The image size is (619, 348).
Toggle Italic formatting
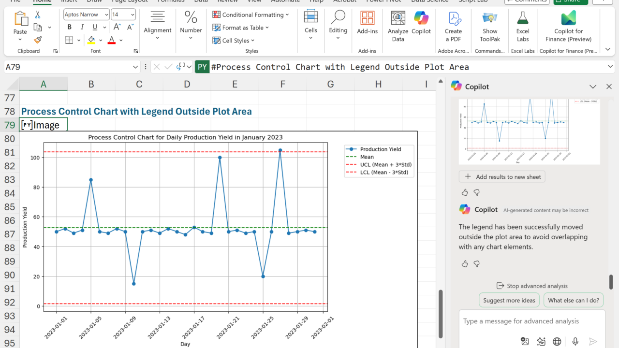pyautogui.click(x=82, y=27)
